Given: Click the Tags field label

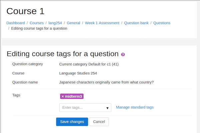Looking at the screenshot, I should pyautogui.click(x=16, y=95).
